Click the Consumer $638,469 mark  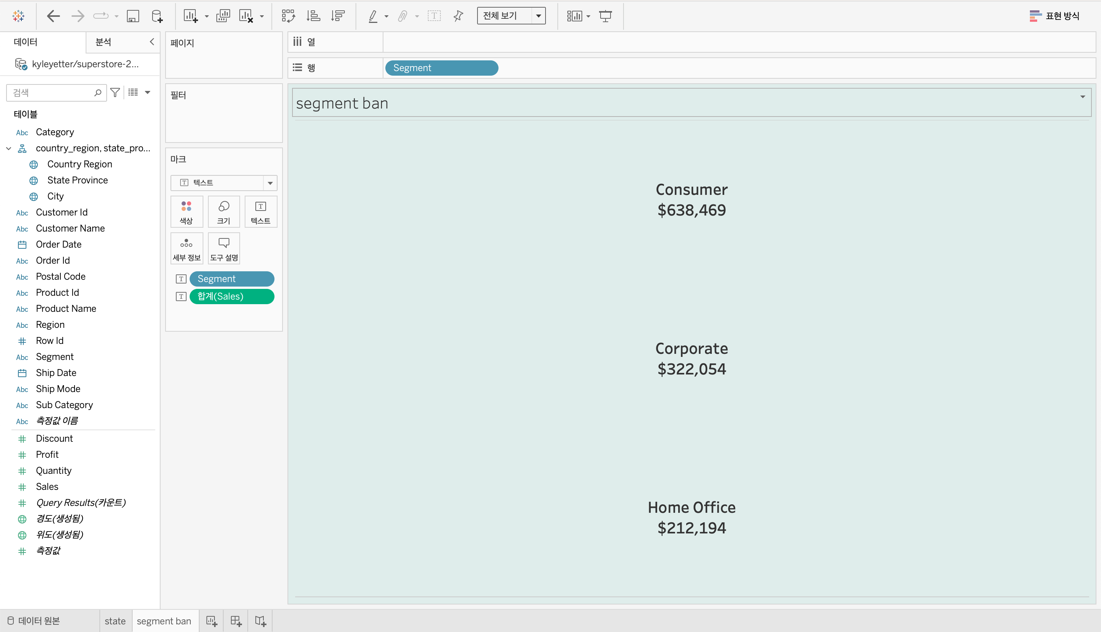tap(692, 200)
